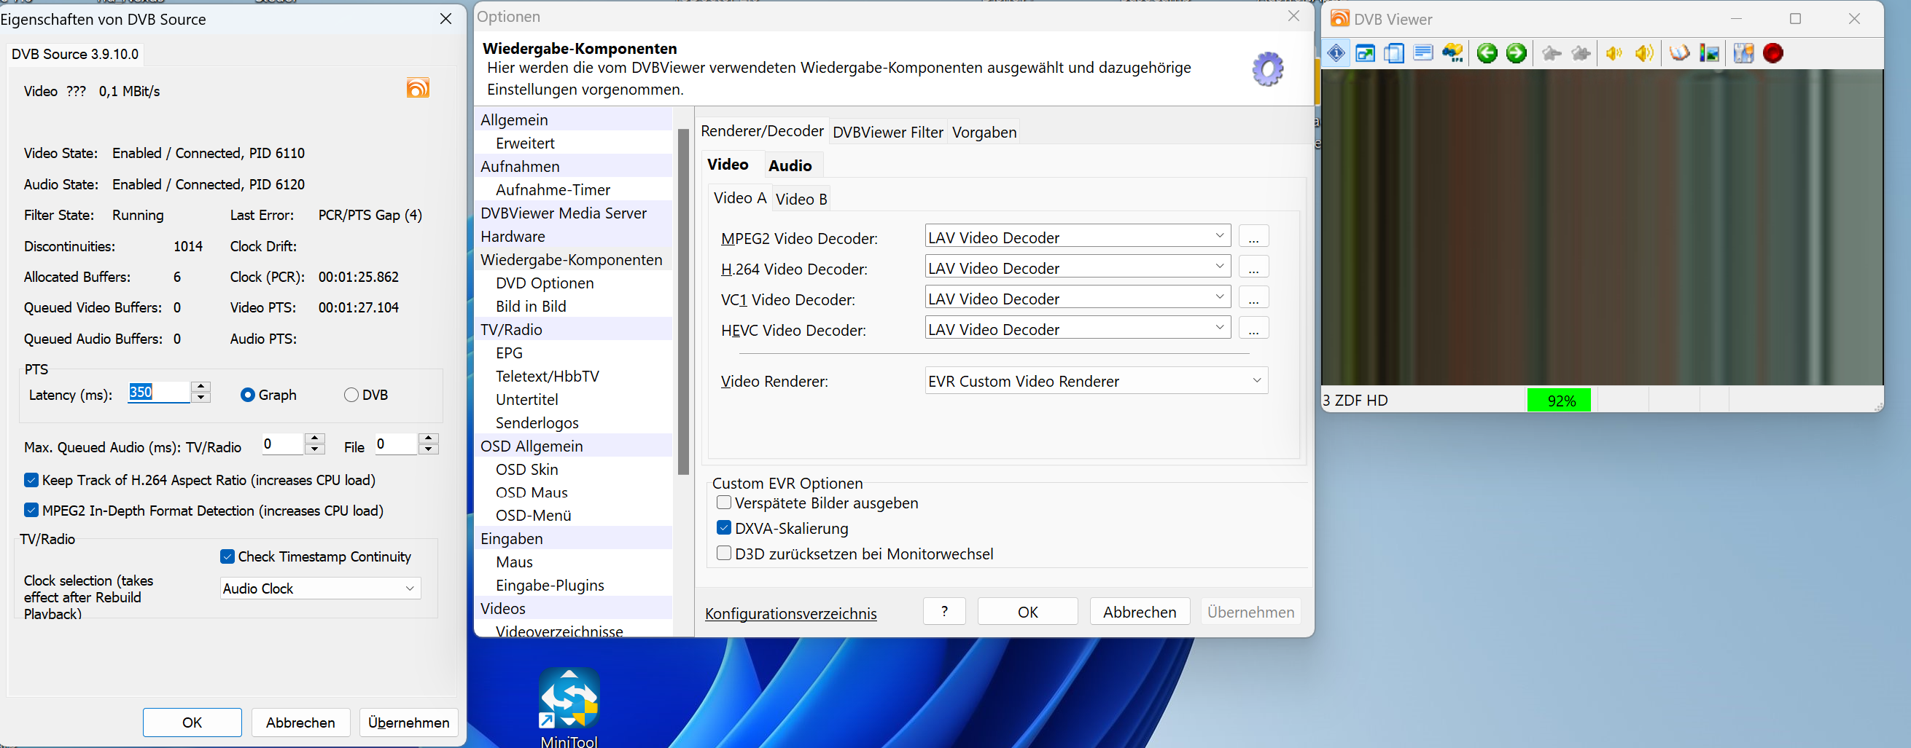Click the fullscreen window icon in DVB Viewer toolbar

pyautogui.click(x=1365, y=53)
